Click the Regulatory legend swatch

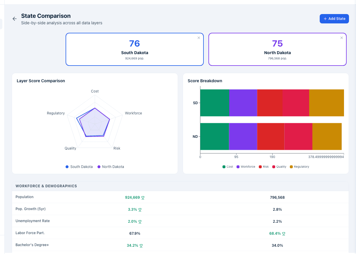291,167
